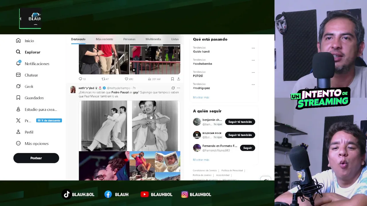Image resolution: width=367 pixels, height=206 pixels.
Task: Open Estudio para creadores icon
Action: [x=18, y=109]
